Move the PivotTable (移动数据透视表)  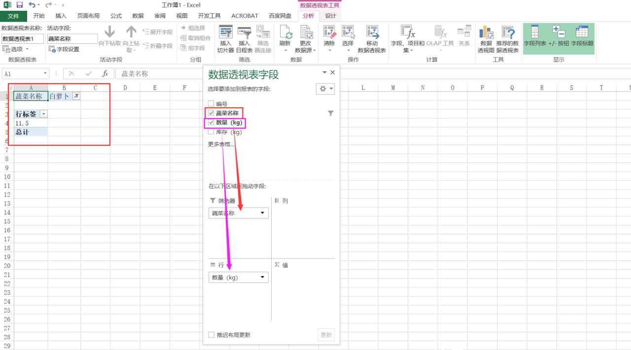pos(372,39)
